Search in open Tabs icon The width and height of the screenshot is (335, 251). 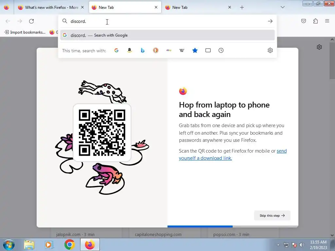208,50
